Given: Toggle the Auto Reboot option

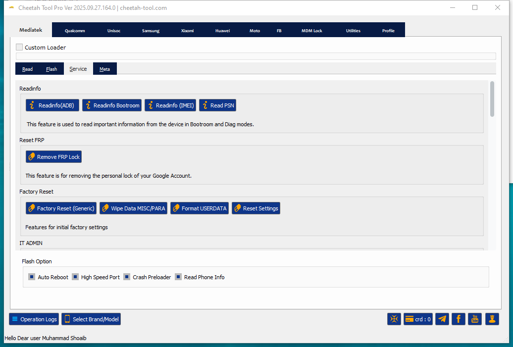Looking at the screenshot, I should point(32,277).
